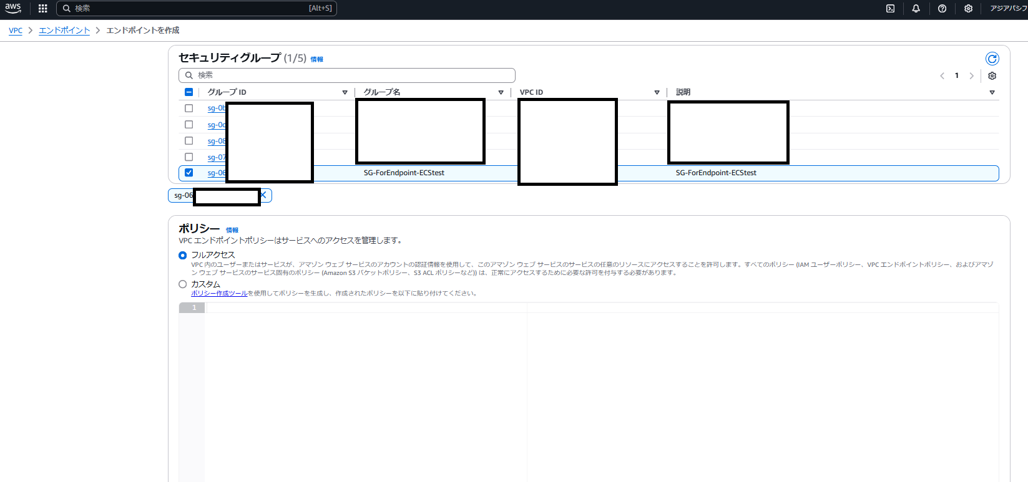Select the フルアクセス policy option
The height and width of the screenshot is (482, 1028).
183,255
